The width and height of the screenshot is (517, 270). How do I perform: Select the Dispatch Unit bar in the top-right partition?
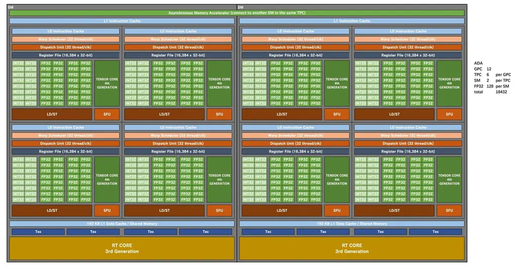click(408, 47)
